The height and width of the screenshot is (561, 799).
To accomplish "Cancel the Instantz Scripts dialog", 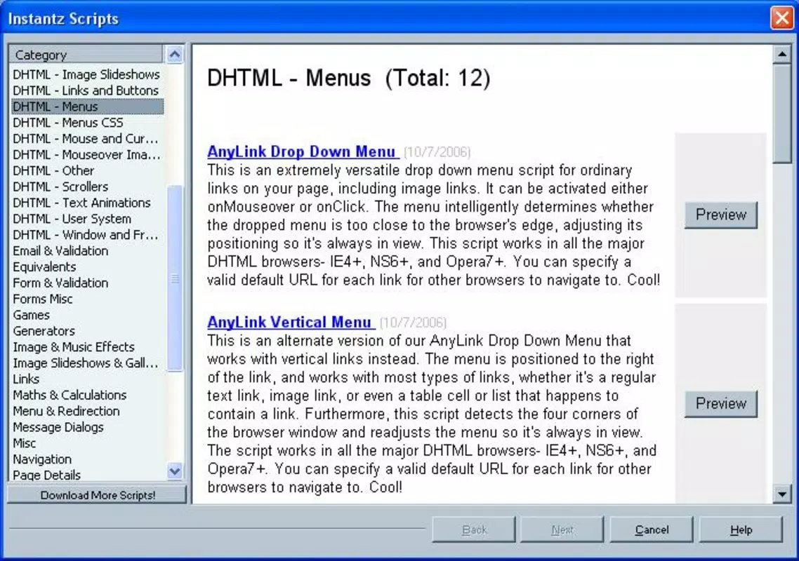I will tap(652, 530).
